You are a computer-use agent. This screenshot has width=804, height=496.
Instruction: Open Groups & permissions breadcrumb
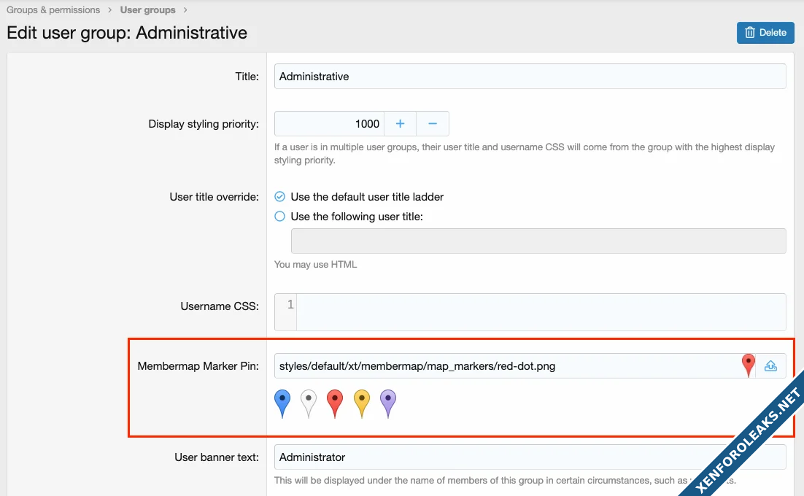coord(53,10)
